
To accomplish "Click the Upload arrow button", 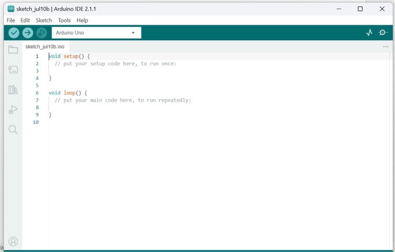I will click(28, 33).
